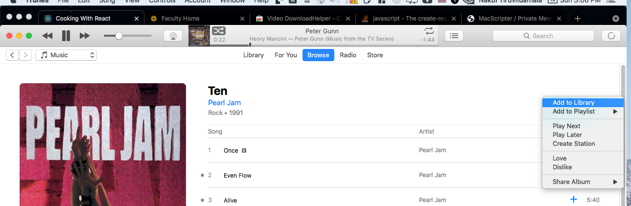Toggle repeat mode in the now playing display
The width and height of the screenshot is (631, 206).
click(429, 30)
